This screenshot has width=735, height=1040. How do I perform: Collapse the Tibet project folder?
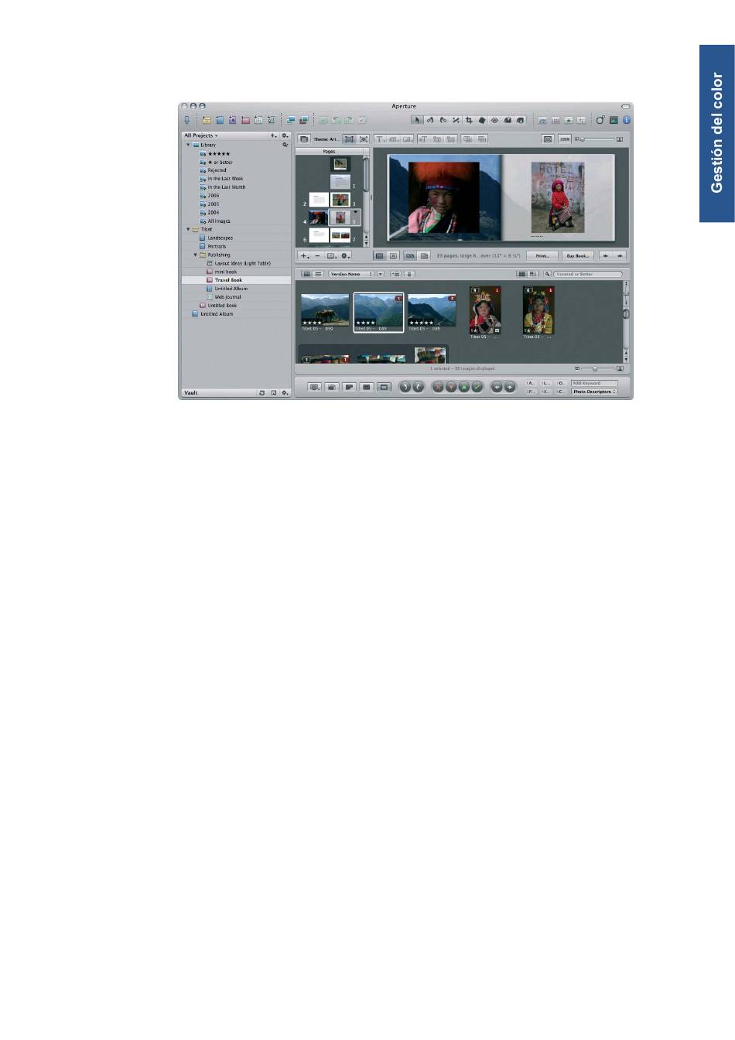pyautogui.click(x=188, y=230)
